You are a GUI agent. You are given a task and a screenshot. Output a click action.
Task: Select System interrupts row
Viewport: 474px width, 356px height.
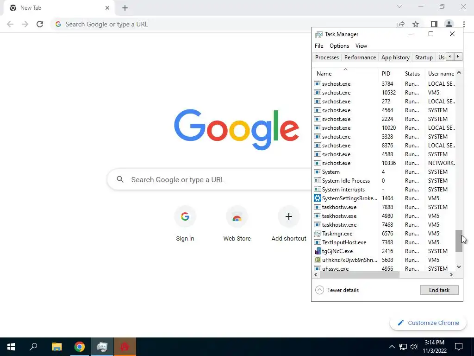[384, 190]
